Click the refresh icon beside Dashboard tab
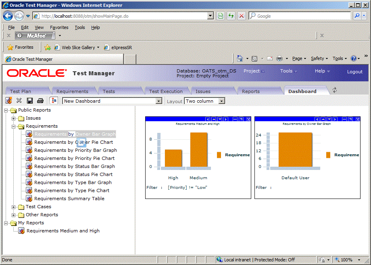This screenshot has height=265, width=371. [335, 90]
